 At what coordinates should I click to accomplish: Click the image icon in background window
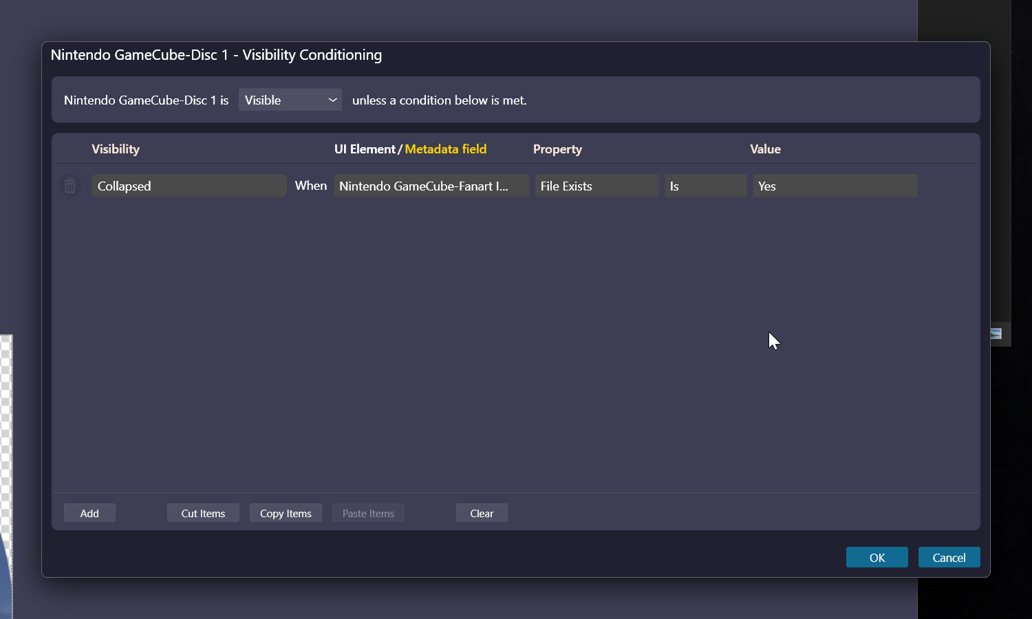click(x=996, y=334)
